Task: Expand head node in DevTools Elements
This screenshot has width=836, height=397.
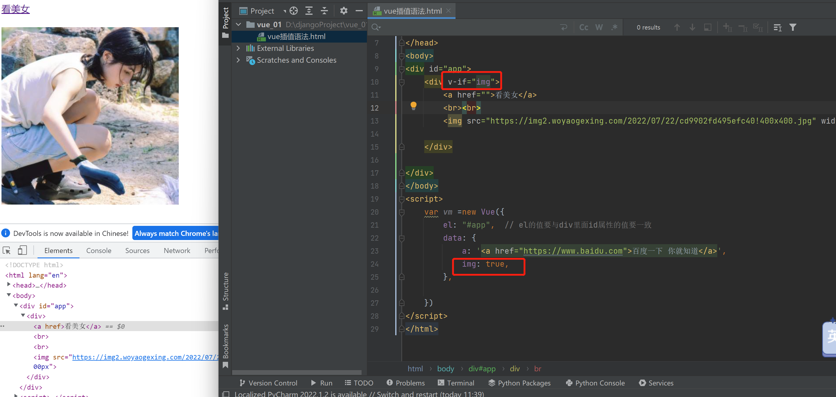Action: click(9, 284)
